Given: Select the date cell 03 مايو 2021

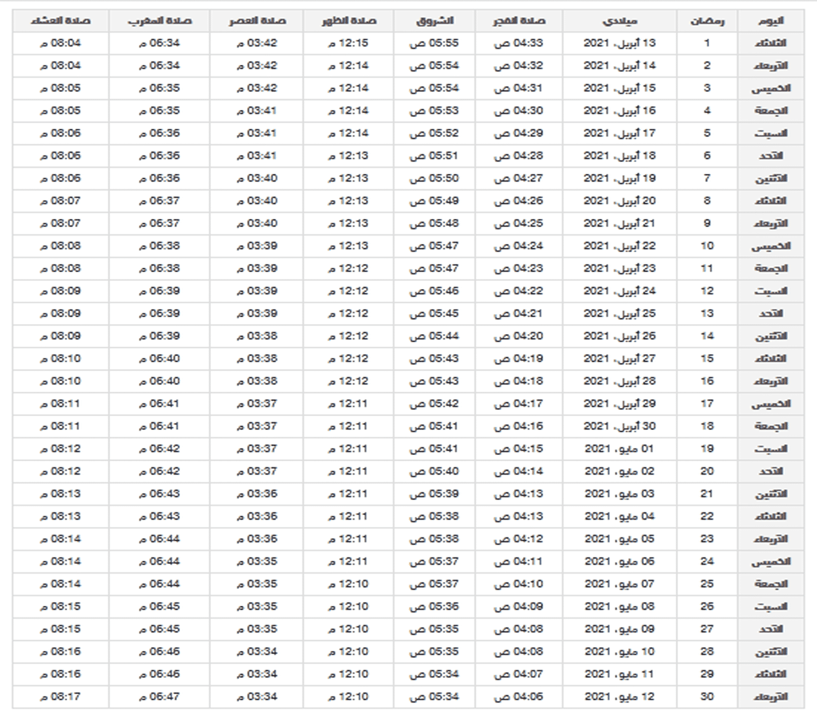Looking at the screenshot, I should pyautogui.click(x=619, y=494).
